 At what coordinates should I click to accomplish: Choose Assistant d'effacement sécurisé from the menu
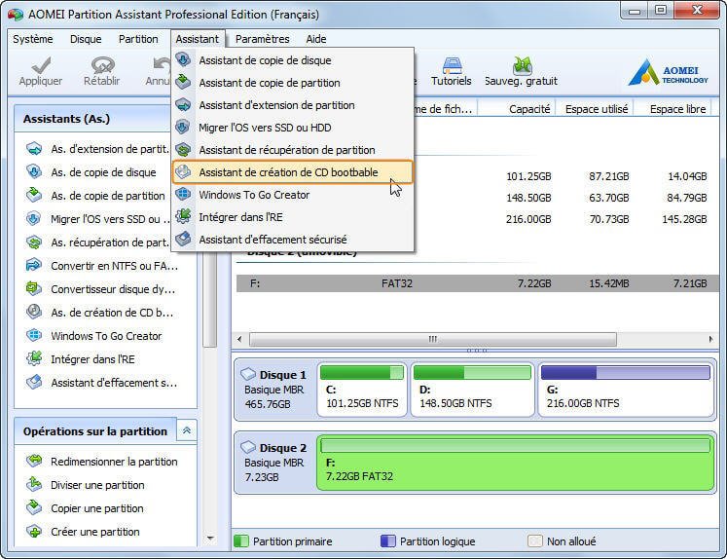293,240
